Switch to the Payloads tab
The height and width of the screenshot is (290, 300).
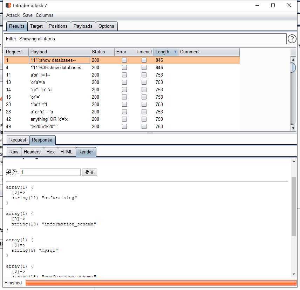(83, 26)
